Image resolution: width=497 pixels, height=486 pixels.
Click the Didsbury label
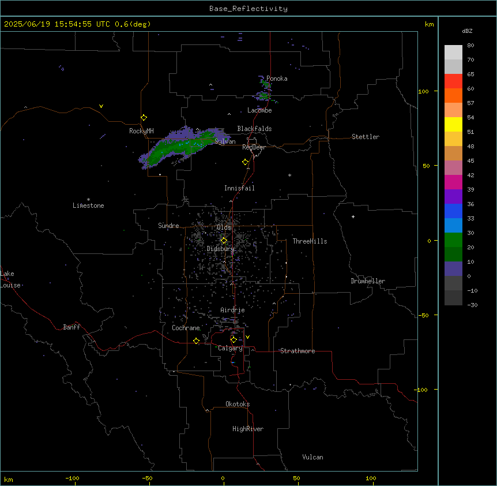point(220,249)
